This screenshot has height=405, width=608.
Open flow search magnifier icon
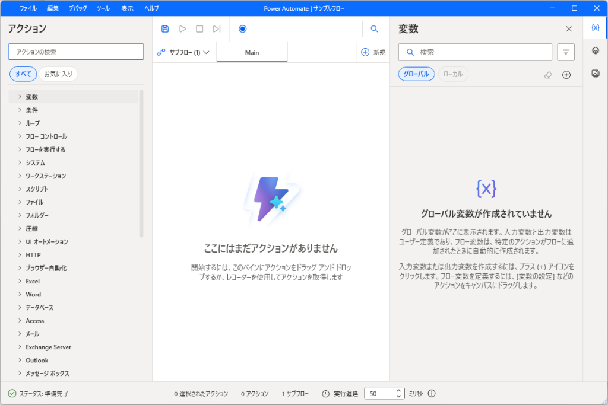click(x=374, y=29)
